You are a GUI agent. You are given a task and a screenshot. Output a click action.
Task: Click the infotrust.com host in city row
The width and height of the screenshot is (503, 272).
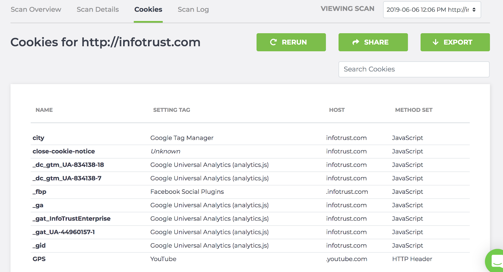click(346, 138)
